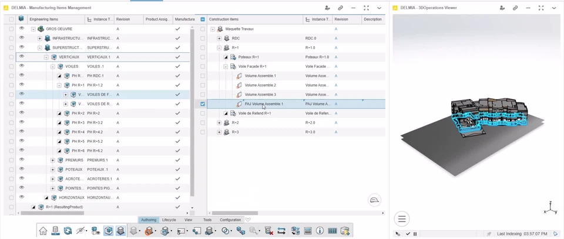This screenshot has height=239, width=564.
Task: Collapse the Voile Facade R+1 node
Action: [226, 66]
